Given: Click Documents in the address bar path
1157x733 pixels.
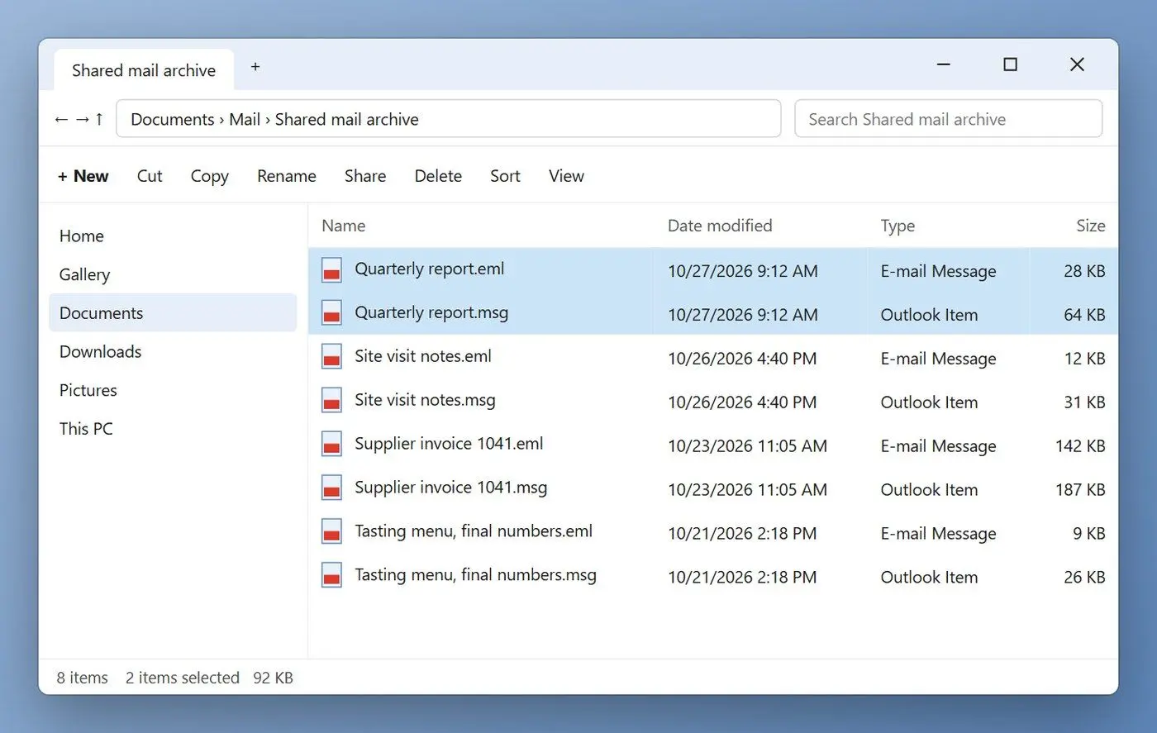Looking at the screenshot, I should click(173, 119).
